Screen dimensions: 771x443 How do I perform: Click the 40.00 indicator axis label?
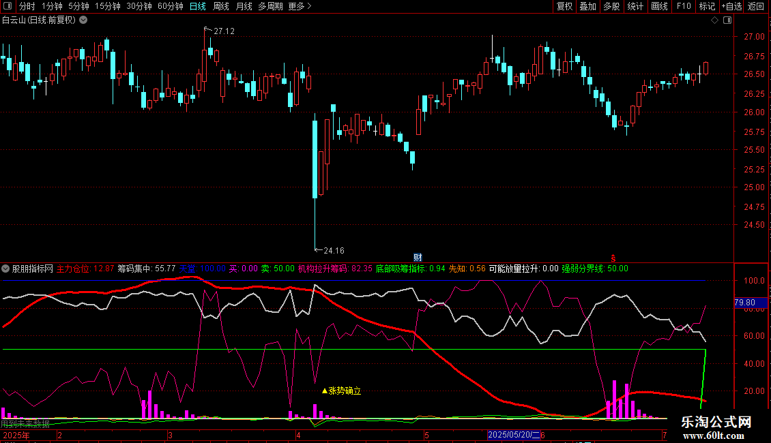click(x=754, y=363)
